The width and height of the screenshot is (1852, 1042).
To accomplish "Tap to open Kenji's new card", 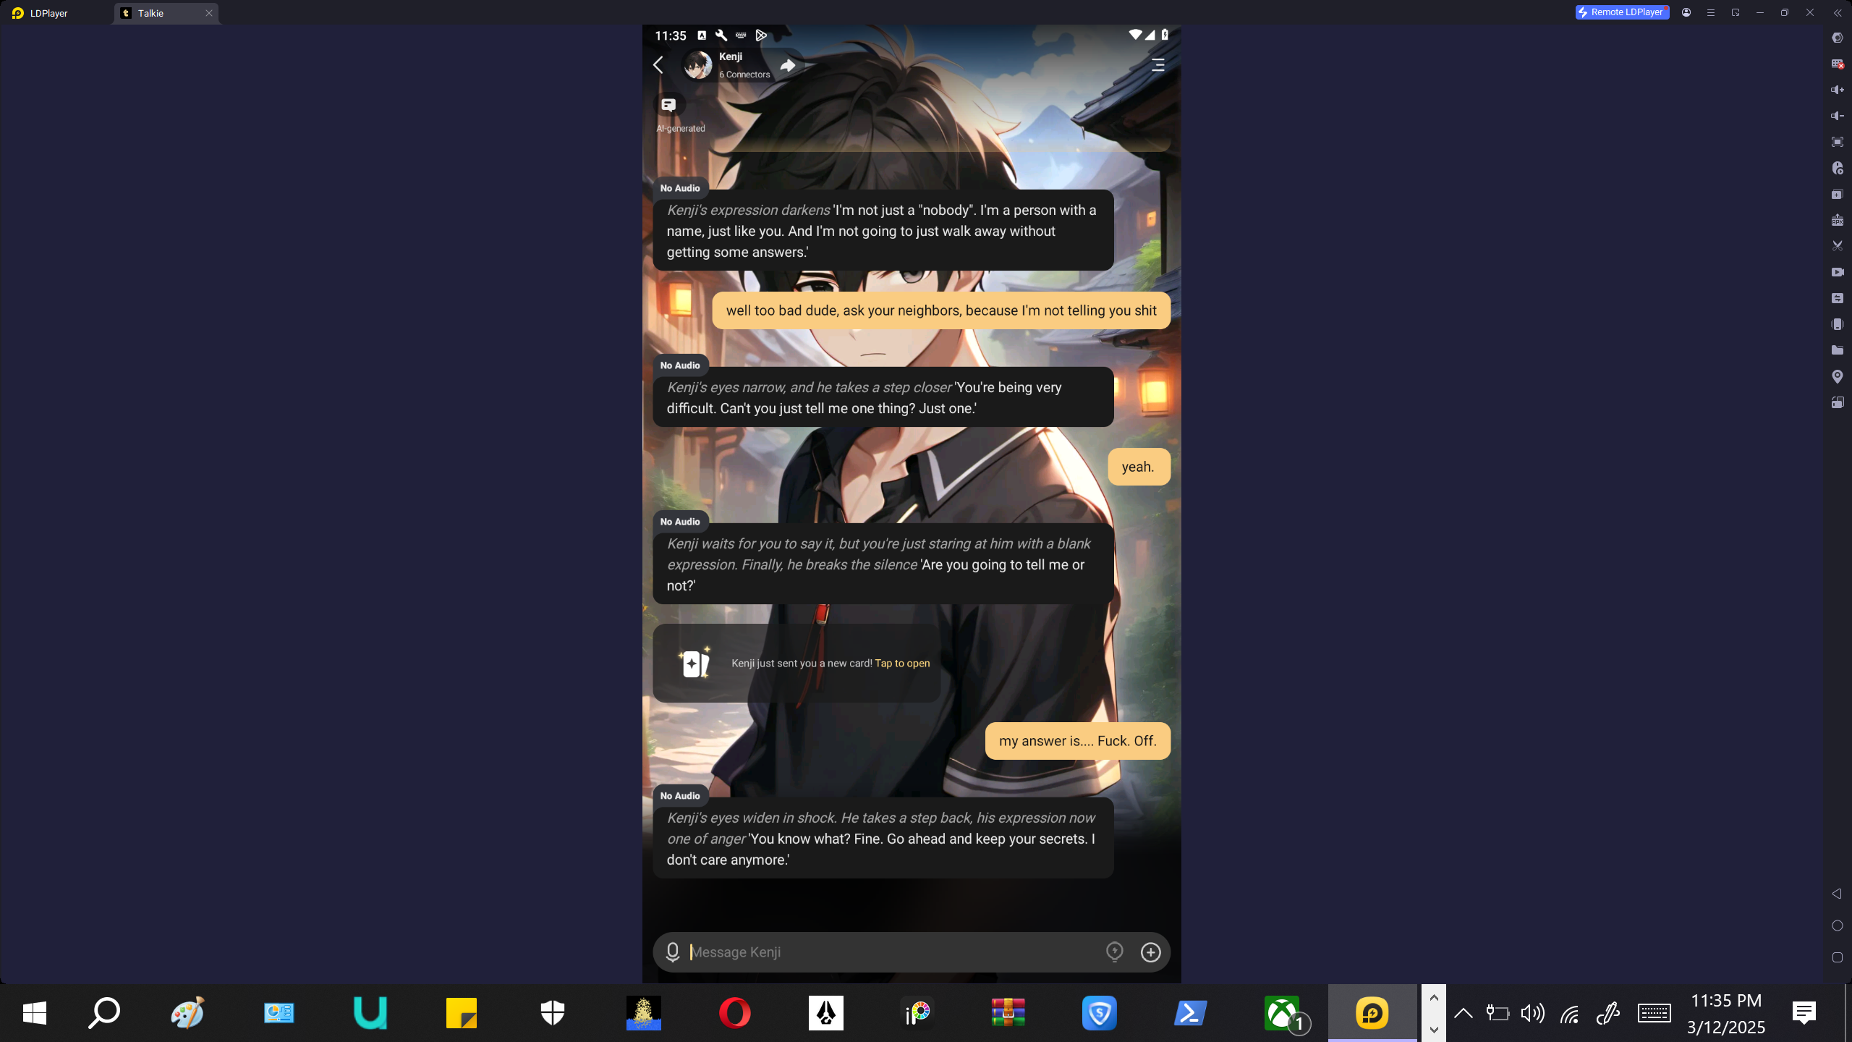I will pyautogui.click(x=902, y=664).
